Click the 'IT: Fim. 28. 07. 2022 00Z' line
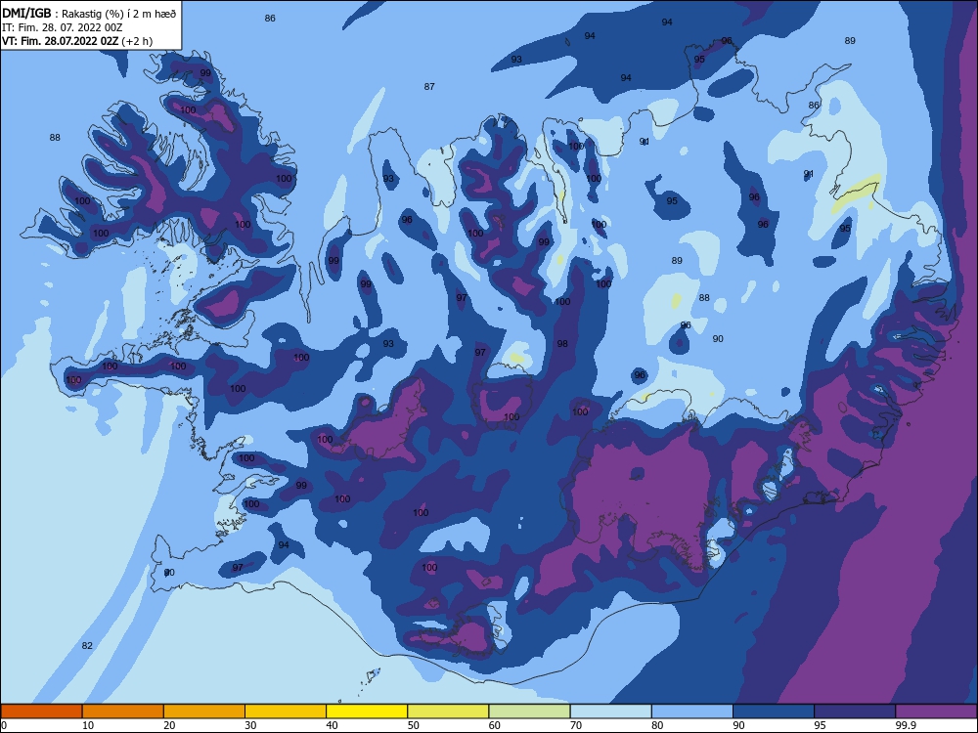The image size is (978, 733). click(62, 27)
